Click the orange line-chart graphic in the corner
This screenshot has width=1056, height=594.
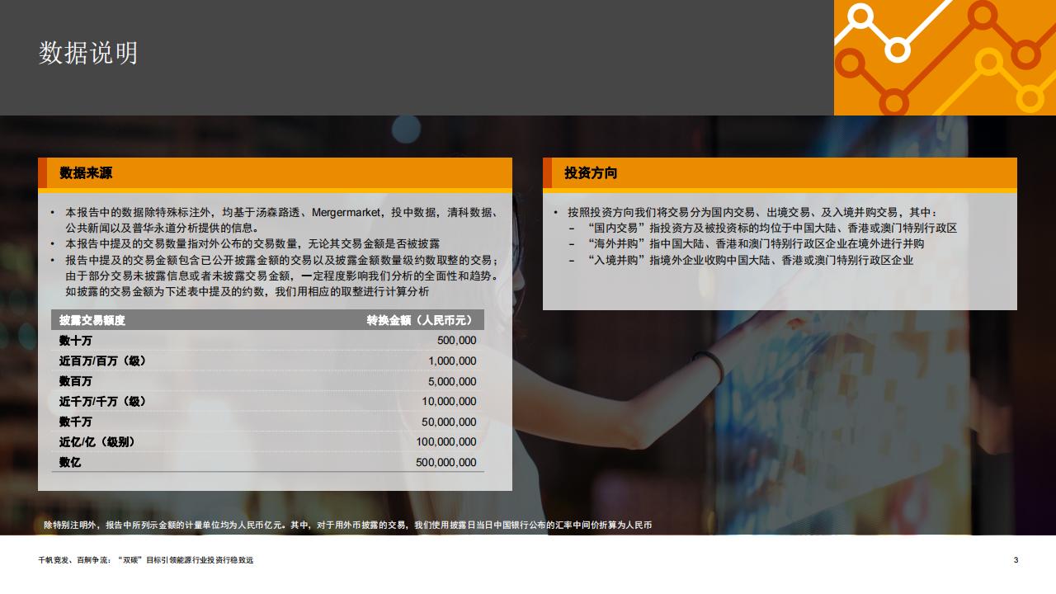click(945, 58)
